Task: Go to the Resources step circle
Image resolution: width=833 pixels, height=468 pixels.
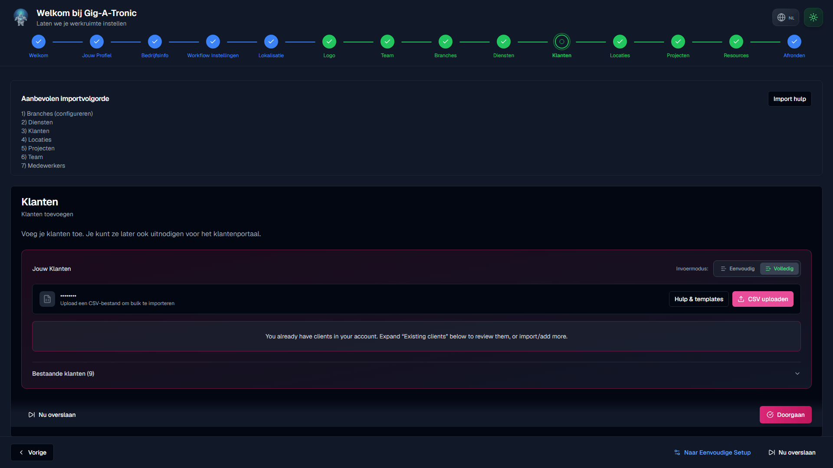Action: point(736,42)
